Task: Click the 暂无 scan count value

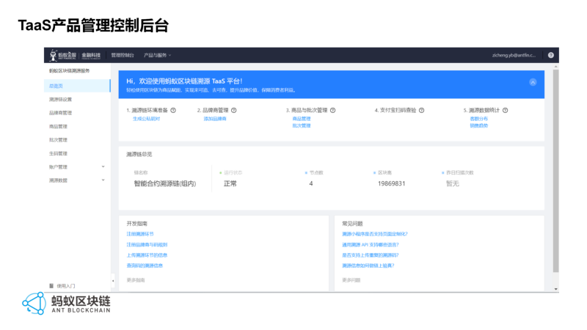Action: click(452, 184)
